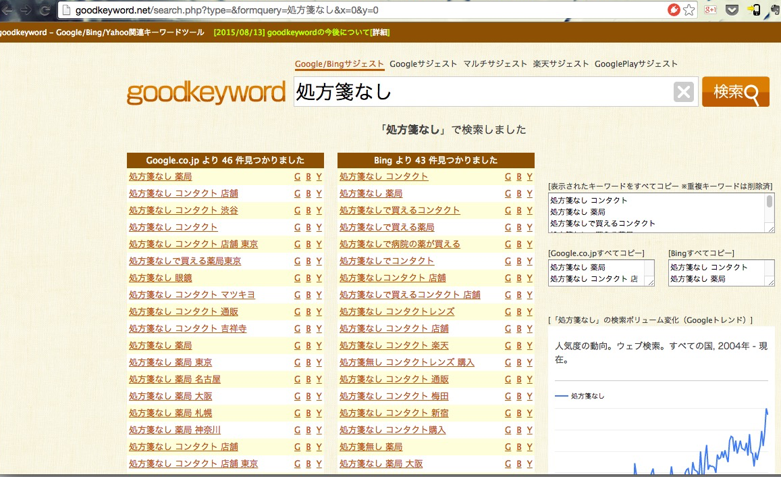
Task: Click the Bingすべてコピー textarea
Action: pos(721,273)
